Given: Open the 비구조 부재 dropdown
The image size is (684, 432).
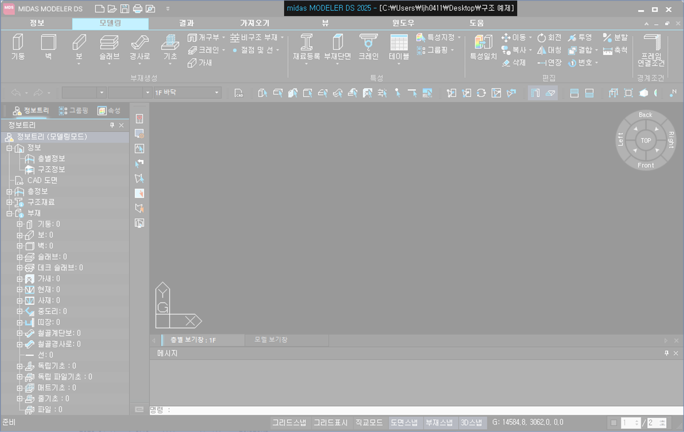Looking at the screenshot, I should click(x=282, y=38).
